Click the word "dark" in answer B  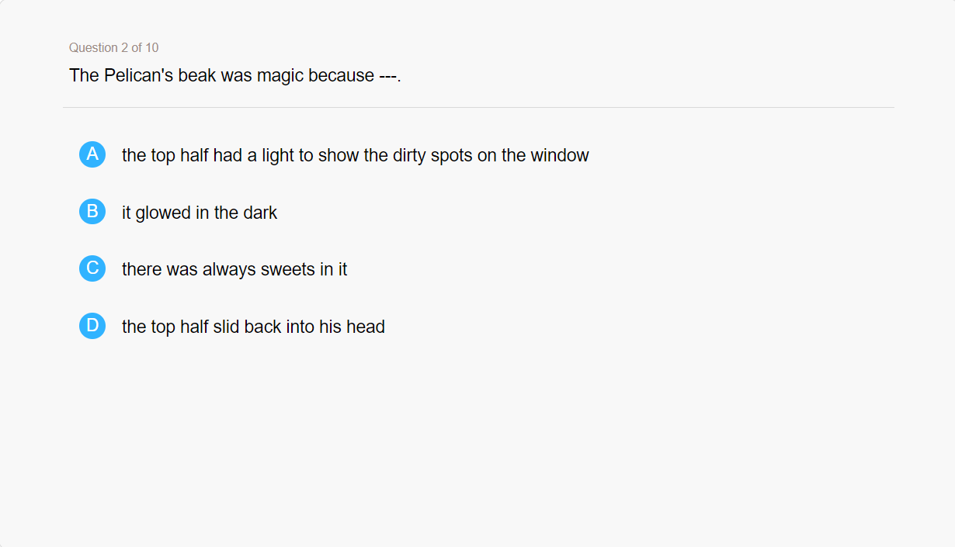pos(260,213)
